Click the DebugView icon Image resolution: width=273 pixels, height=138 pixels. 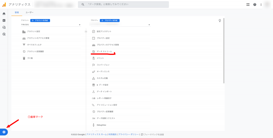pyautogui.click(x=94, y=125)
